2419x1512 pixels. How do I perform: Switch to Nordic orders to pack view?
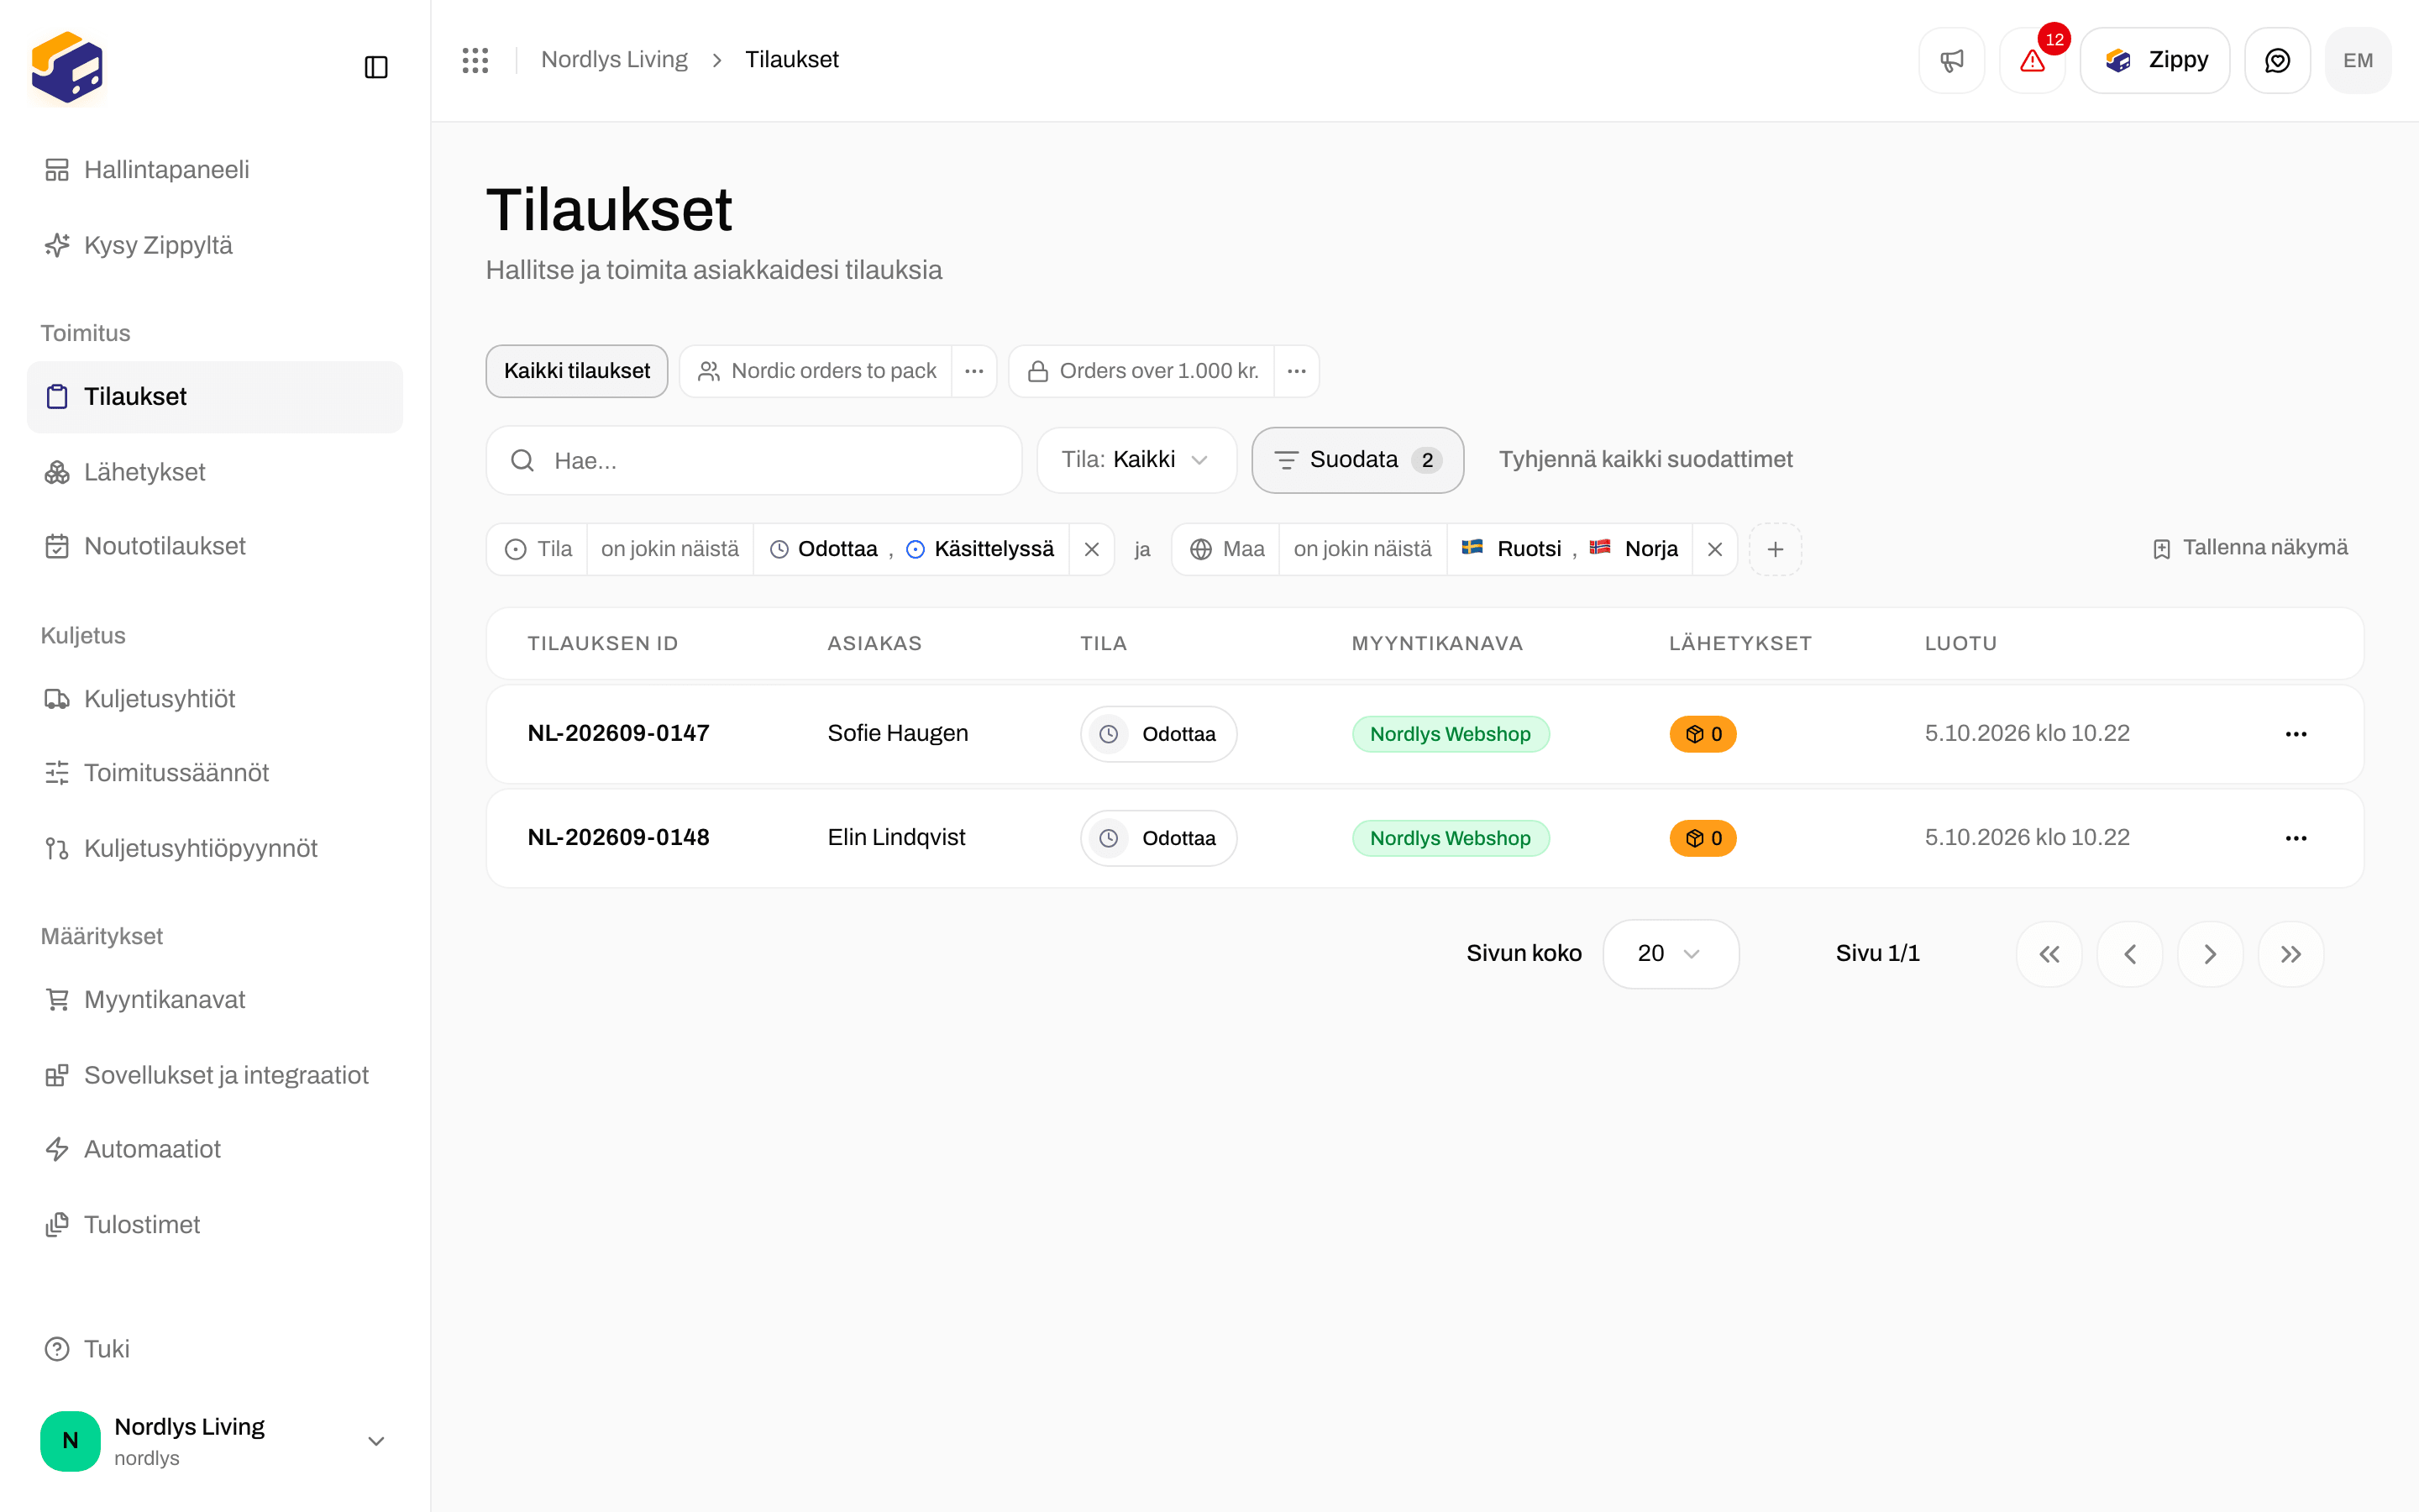(x=816, y=371)
